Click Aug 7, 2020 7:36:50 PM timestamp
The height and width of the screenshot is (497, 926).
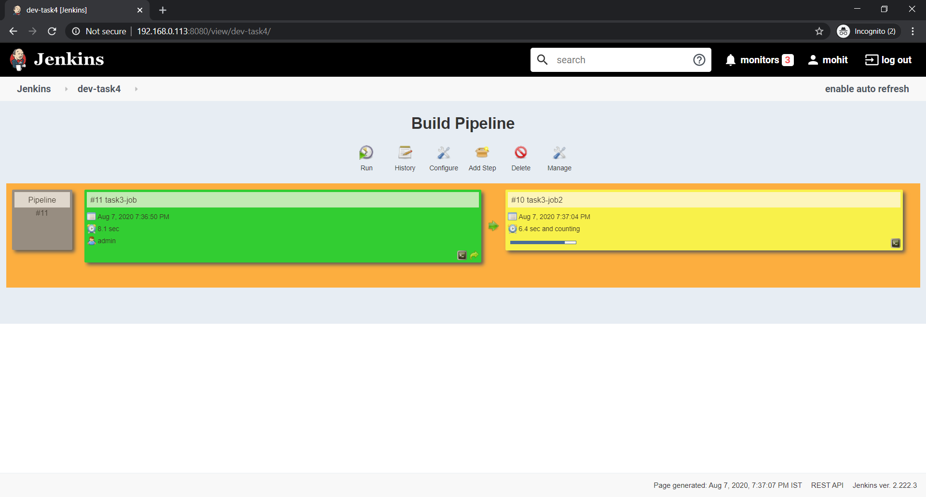(133, 217)
